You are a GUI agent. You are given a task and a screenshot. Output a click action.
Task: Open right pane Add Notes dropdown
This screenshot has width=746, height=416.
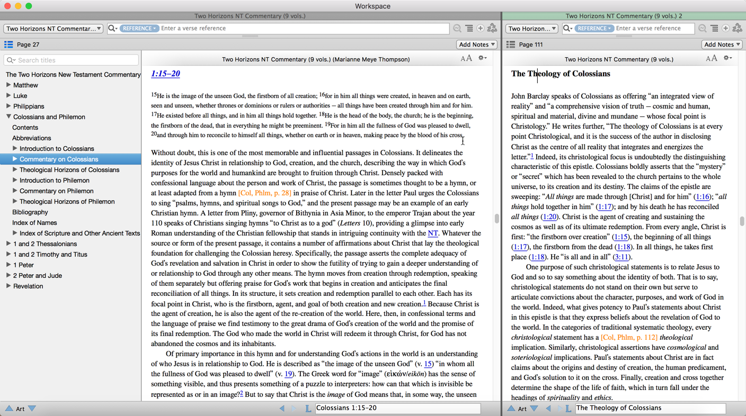(722, 44)
